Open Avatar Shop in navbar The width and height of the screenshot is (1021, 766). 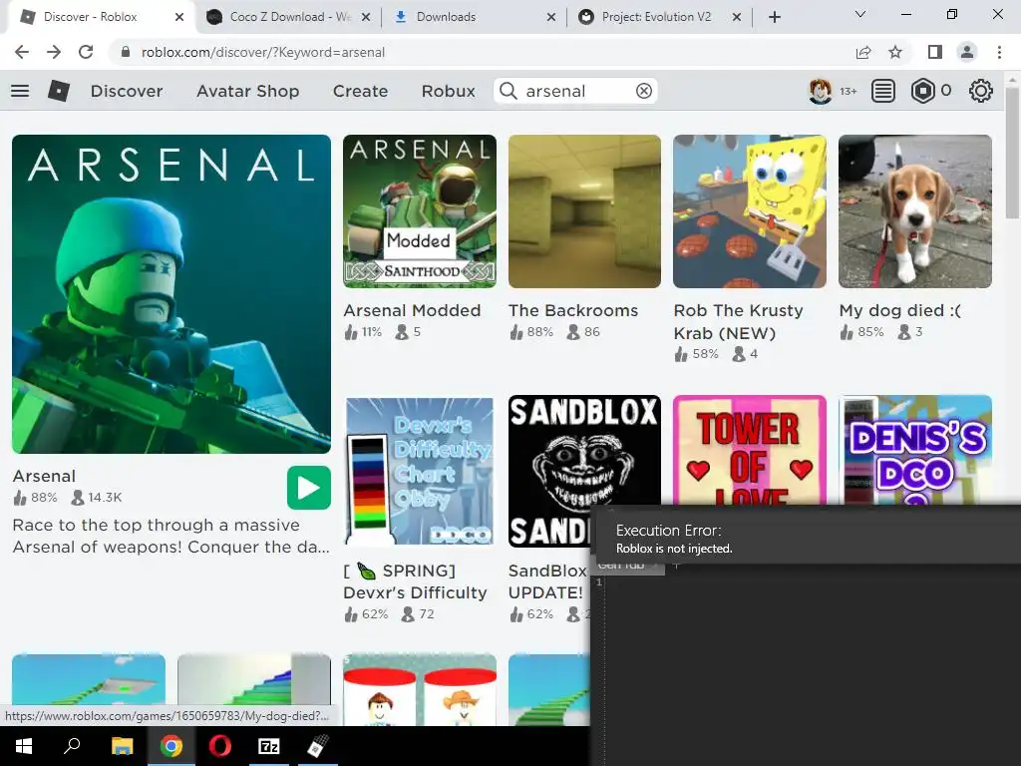248,91
